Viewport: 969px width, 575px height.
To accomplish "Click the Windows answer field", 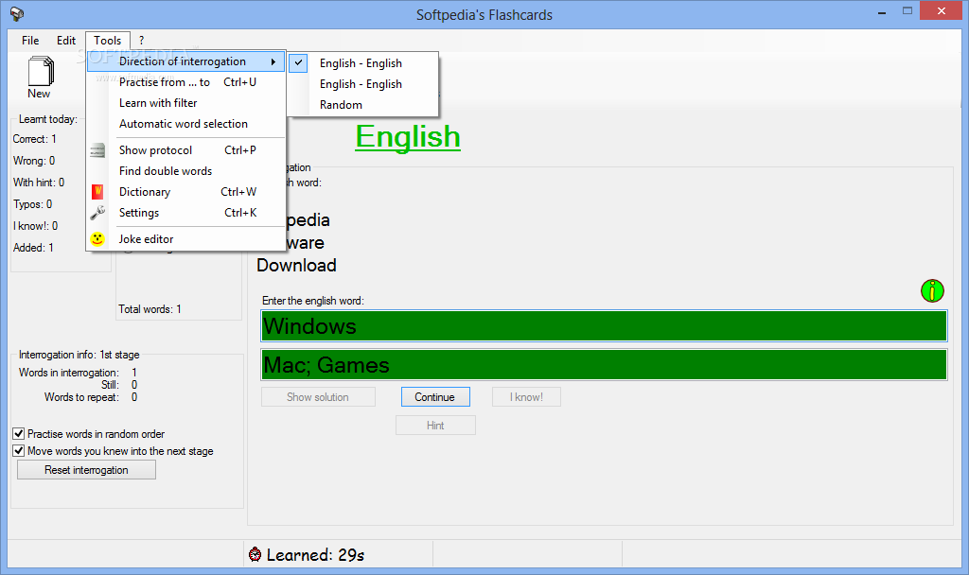I will (604, 326).
